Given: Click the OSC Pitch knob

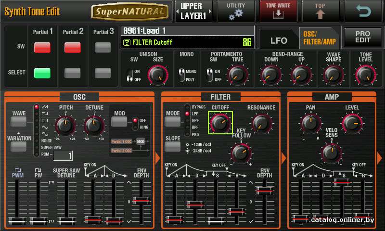Looking at the screenshot, I should click(x=65, y=126).
